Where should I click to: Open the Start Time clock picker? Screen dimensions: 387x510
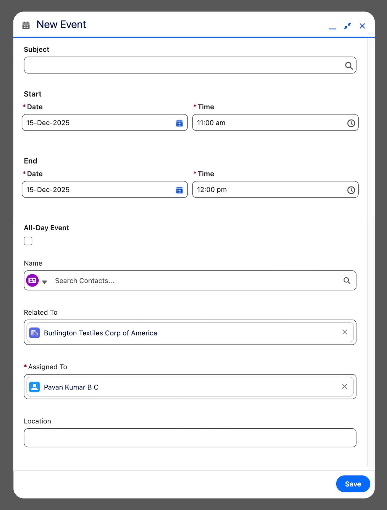pyautogui.click(x=351, y=123)
